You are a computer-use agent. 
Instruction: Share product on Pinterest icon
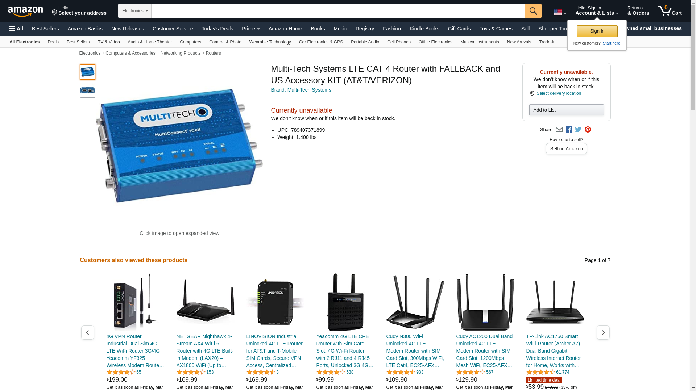[x=588, y=130]
